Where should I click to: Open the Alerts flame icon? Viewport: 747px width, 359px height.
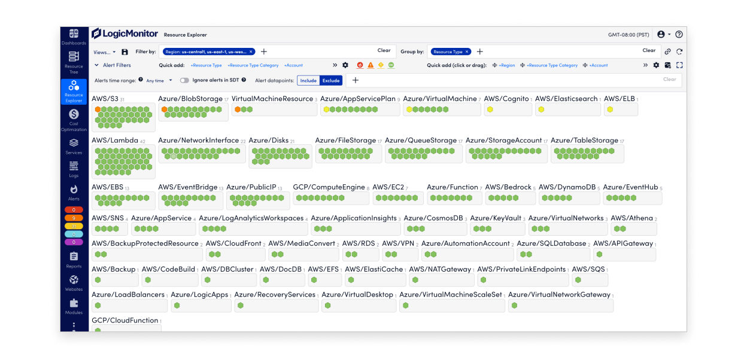[x=74, y=193]
